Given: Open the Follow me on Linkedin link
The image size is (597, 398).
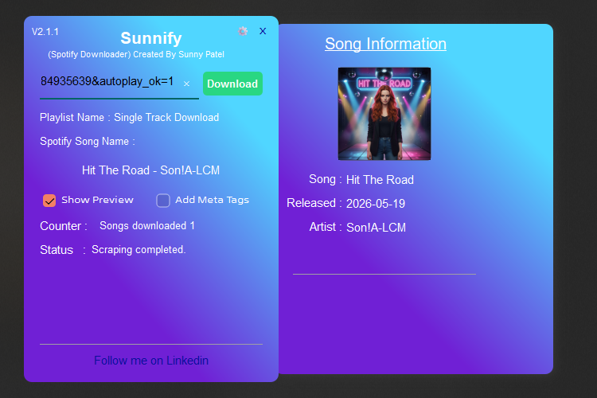Looking at the screenshot, I should (151, 361).
